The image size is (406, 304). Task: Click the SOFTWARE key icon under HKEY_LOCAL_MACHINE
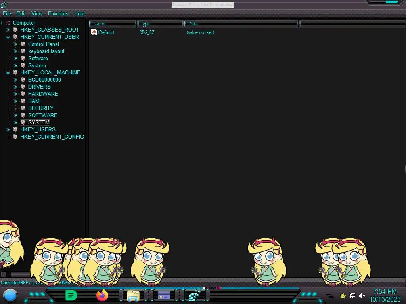pyautogui.click(x=23, y=115)
